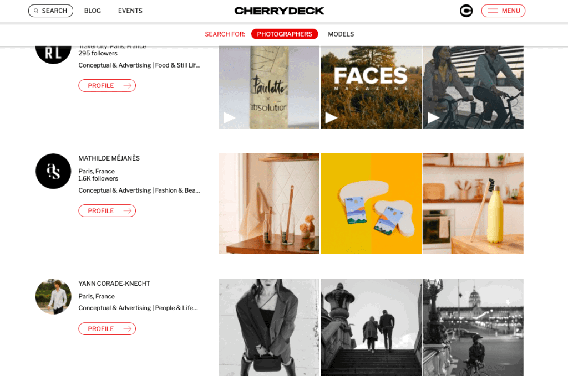Open the yellow Visa cards image
The height and width of the screenshot is (376, 568).
371,204
